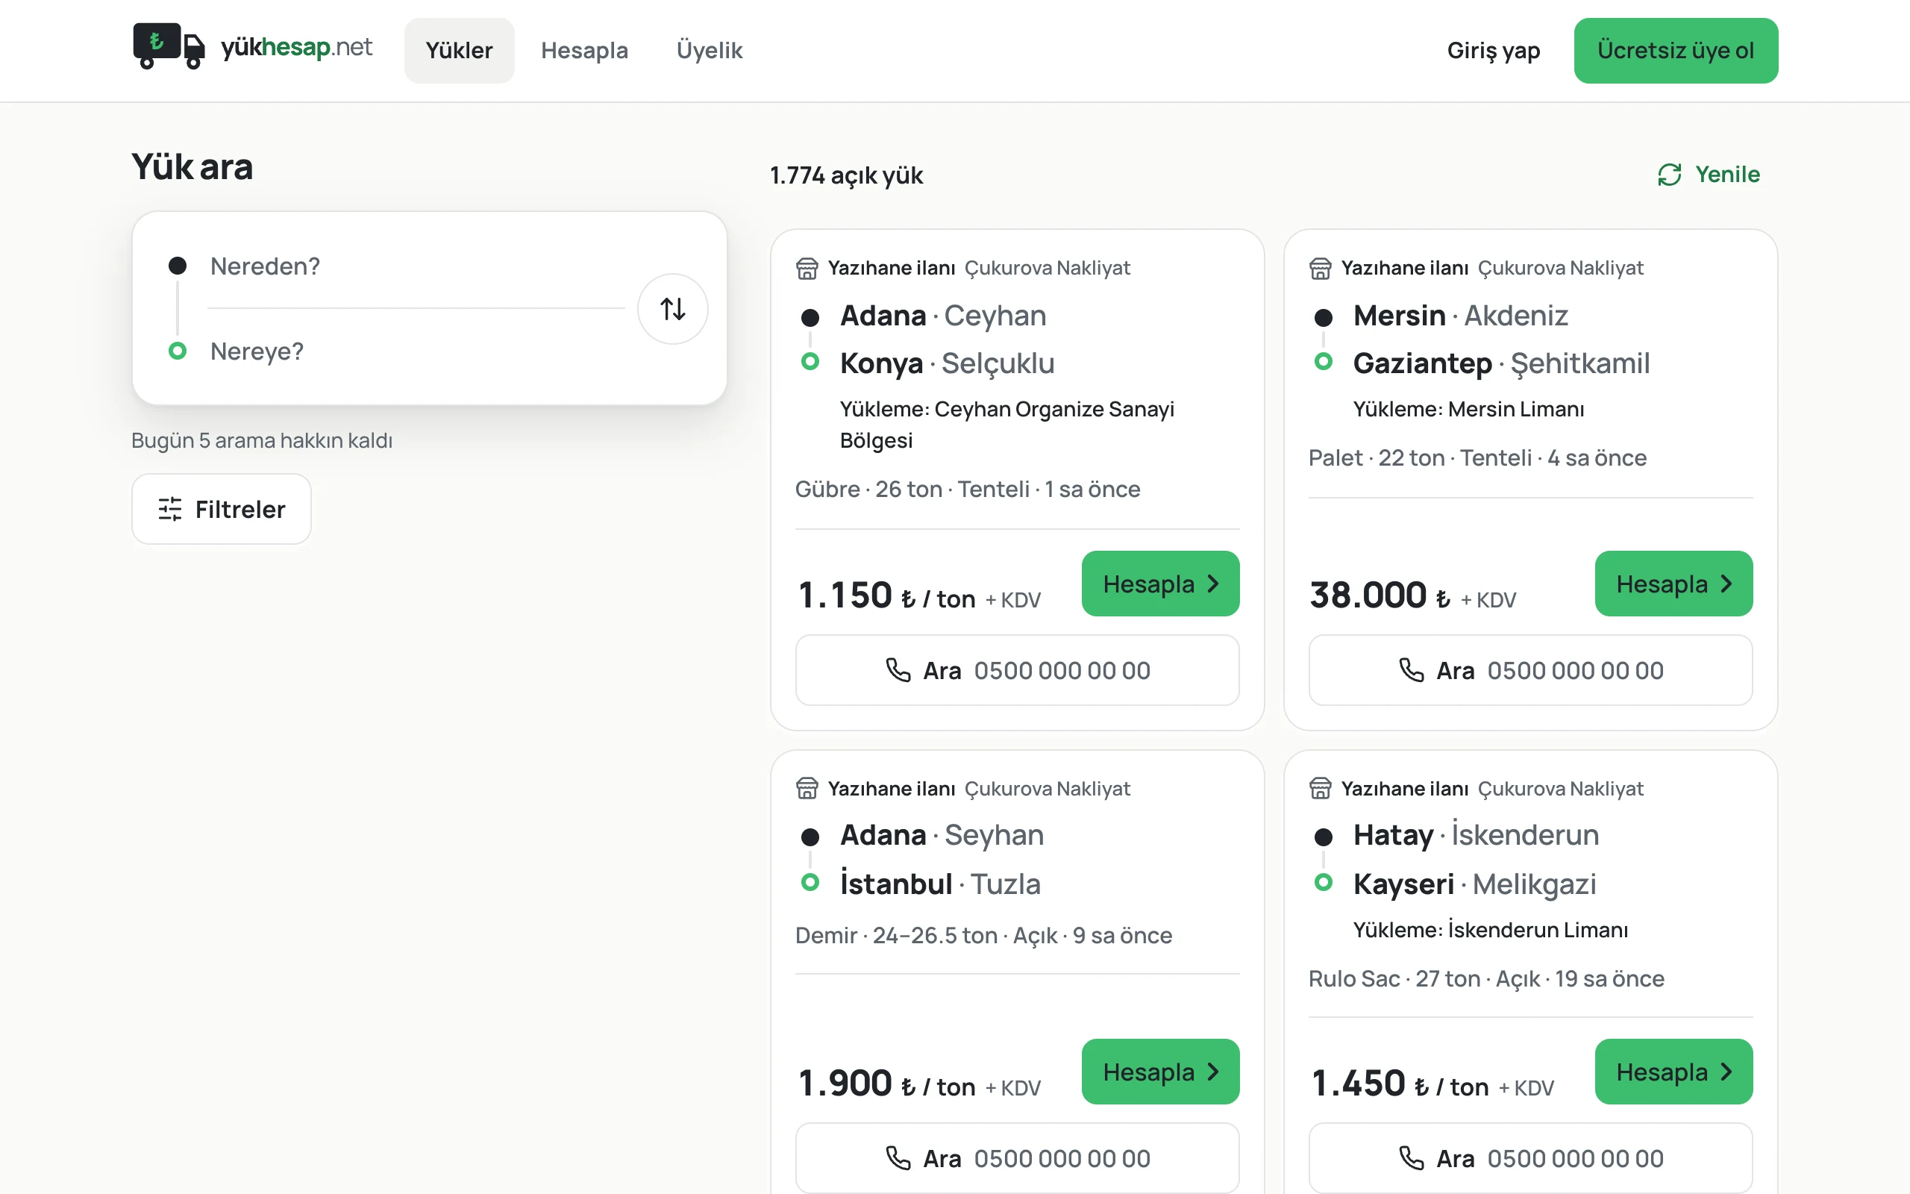Click "Yükleme: Ceyhan Organize Sanayi Bölgesi" text
Viewport: 1910px width, 1194px height.
[1007, 425]
